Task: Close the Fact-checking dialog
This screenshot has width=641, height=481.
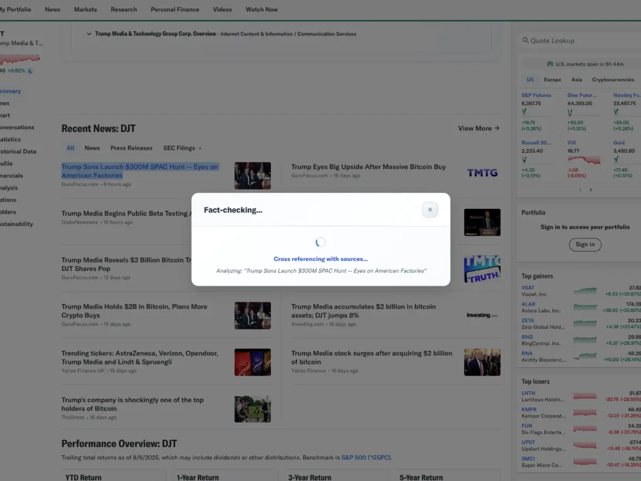Action: click(430, 210)
